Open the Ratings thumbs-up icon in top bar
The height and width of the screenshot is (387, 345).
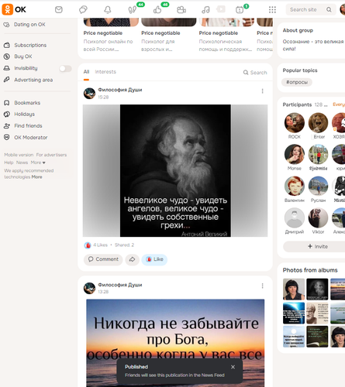(x=157, y=10)
